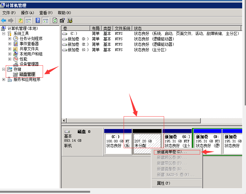Click the horizontal scrollbar left arrow
Image resolution: width=246 pixels, height=194 pixels.
[x=64, y=120]
